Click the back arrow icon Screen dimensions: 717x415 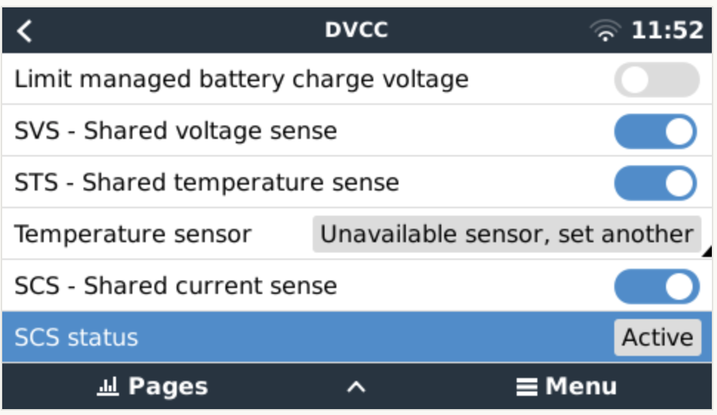click(x=24, y=31)
